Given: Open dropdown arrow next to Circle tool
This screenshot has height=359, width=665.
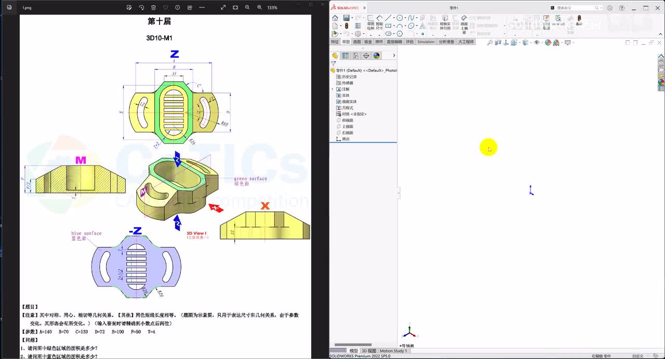Looking at the screenshot, I should point(405,18).
